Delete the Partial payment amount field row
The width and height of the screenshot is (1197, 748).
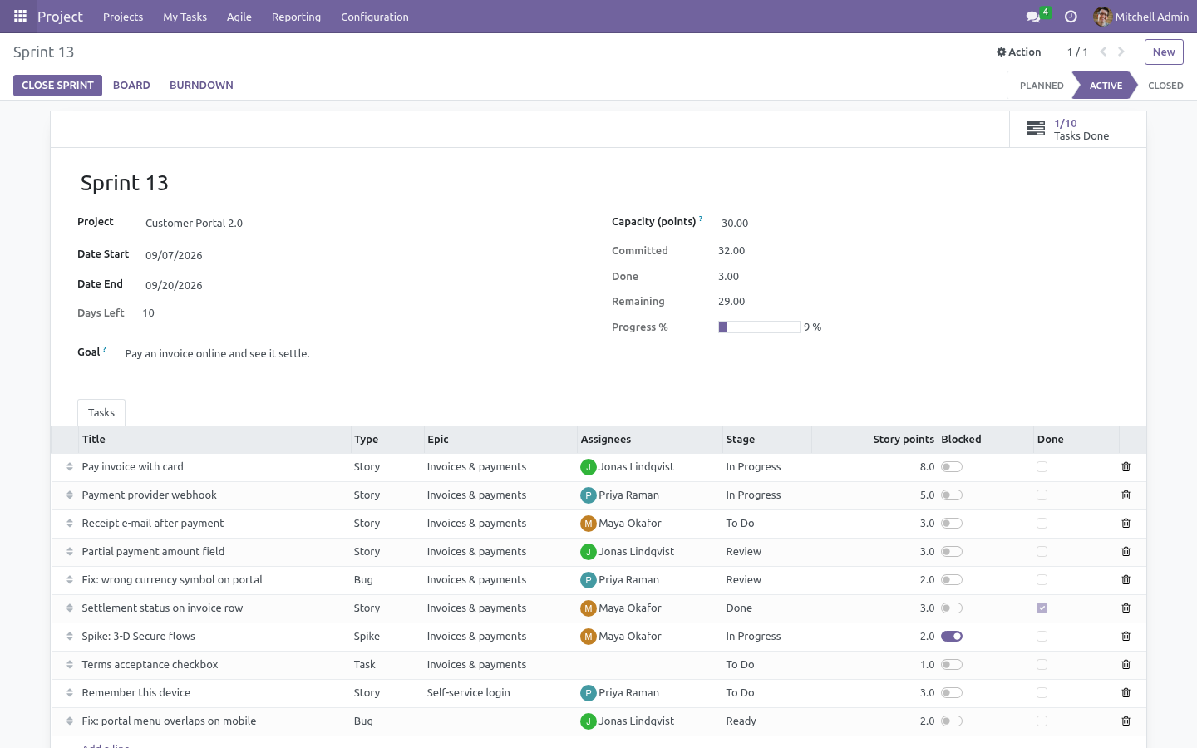click(1126, 552)
